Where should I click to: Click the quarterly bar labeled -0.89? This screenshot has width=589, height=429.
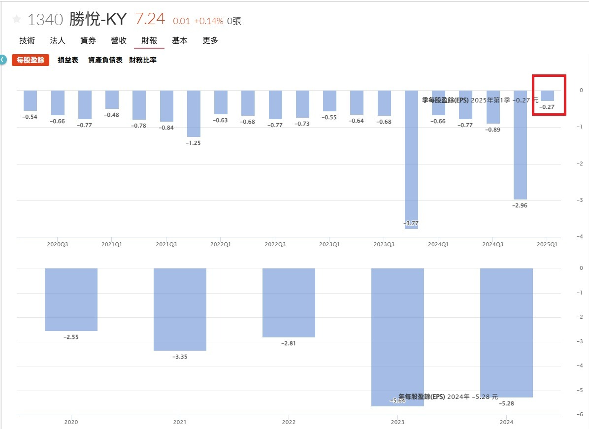click(x=493, y=107)
